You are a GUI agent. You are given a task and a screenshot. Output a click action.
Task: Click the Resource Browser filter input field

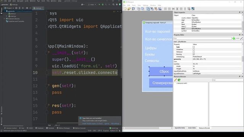pos(228,80)
